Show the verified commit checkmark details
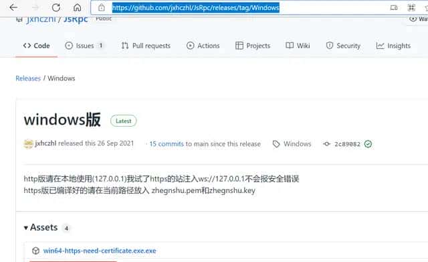The image size is (428, 262). pyautogui.click(x=368, y=144)
